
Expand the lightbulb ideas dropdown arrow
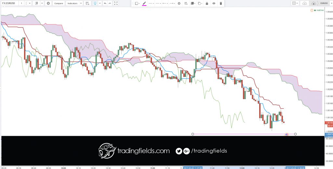click(100, 3)
